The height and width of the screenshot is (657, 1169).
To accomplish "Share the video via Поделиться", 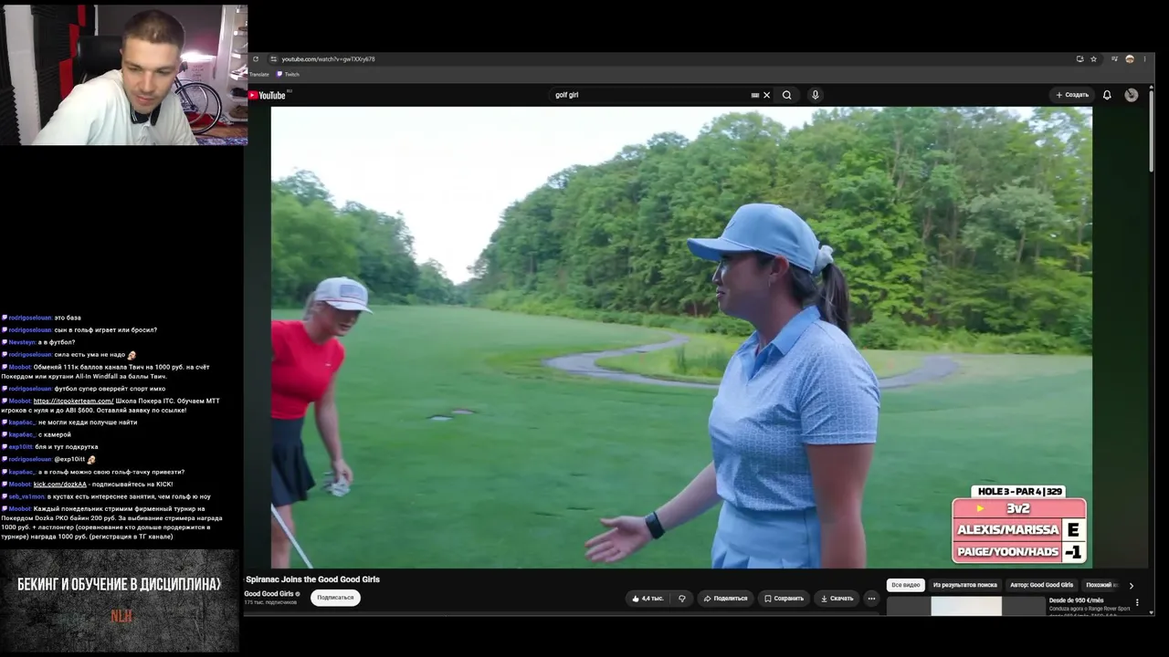I will tap(726, 599).
